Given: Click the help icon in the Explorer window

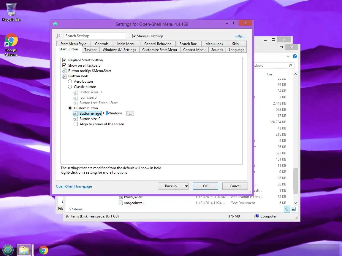Looking at the screenshot, I should click(x=295, y=56).
